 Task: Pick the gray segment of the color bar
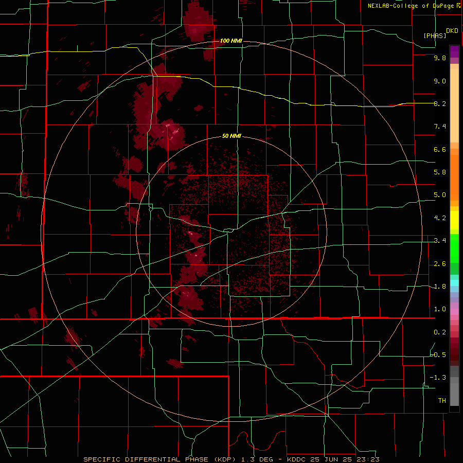pos(454,393)
